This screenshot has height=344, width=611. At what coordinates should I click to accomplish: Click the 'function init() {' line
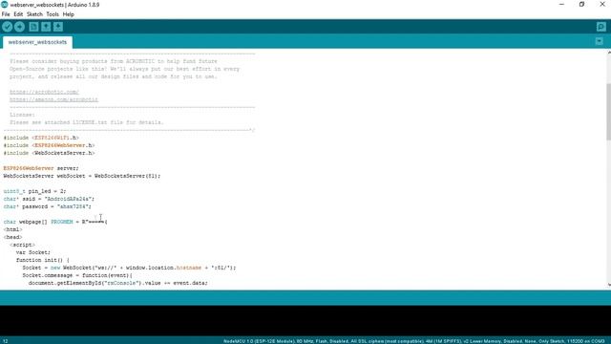[x=42, y=260]
